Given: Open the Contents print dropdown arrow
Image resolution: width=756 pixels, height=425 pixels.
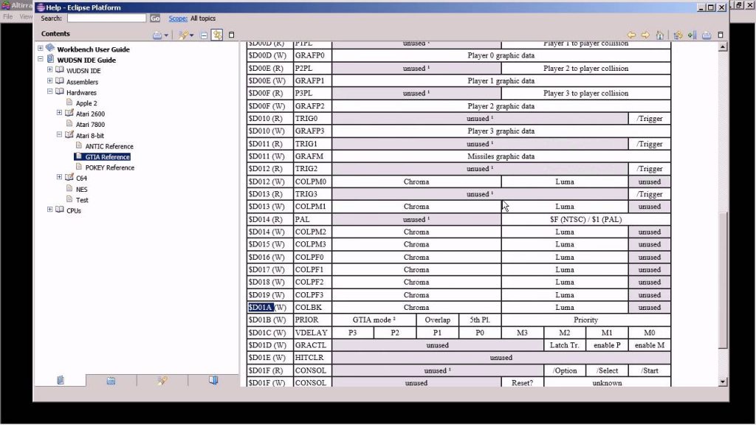Looking at the screenshot, I should point(166,35).
